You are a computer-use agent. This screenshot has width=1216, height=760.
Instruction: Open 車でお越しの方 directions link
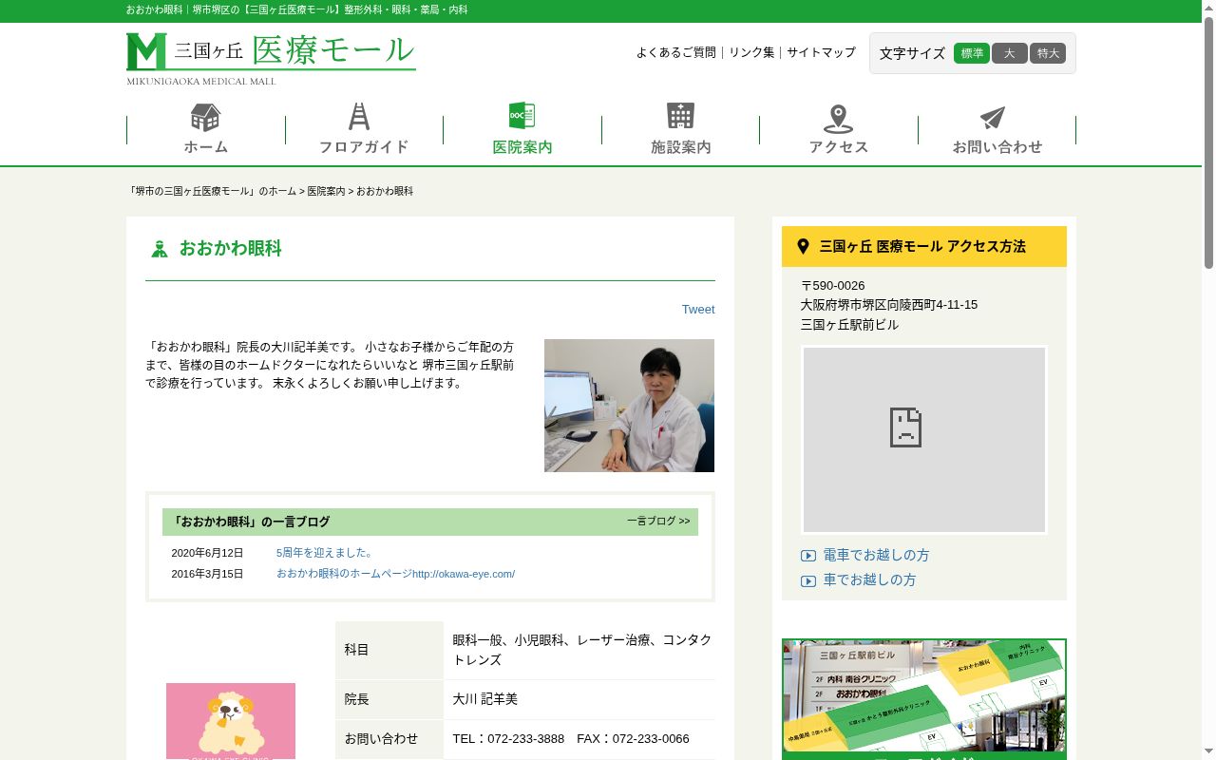tap(869, 579)
